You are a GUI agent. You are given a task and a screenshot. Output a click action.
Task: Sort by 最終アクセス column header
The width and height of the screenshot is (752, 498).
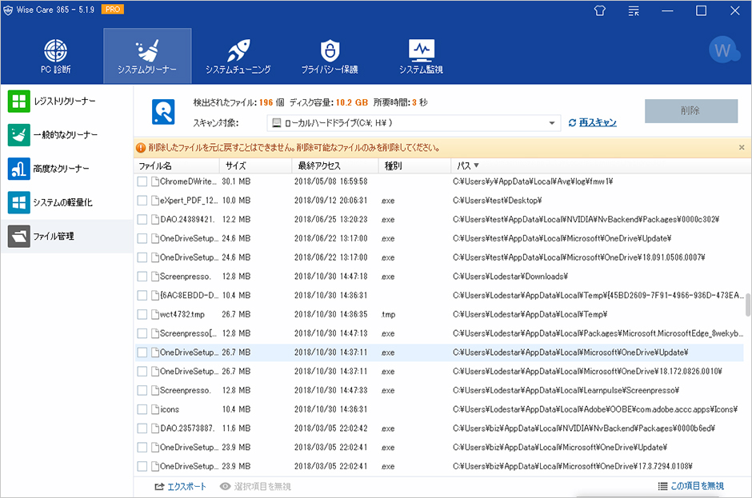(x=334, y=165)
